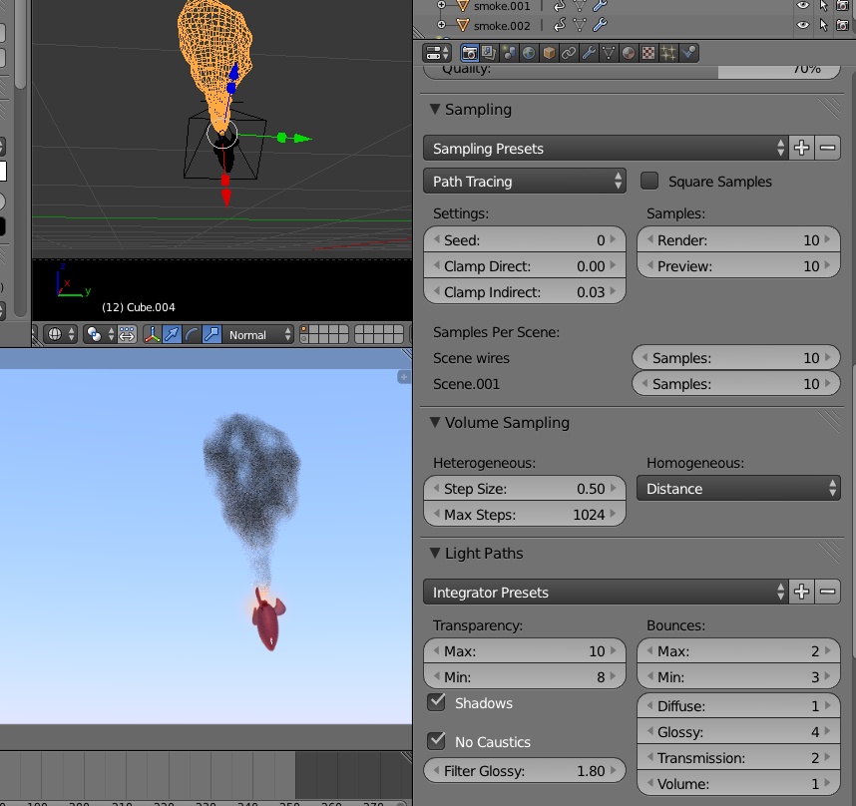856x806 pixels.
Task: Switch to the Modifiers tab (wrench icon)
Action: (x=589, y=53)
